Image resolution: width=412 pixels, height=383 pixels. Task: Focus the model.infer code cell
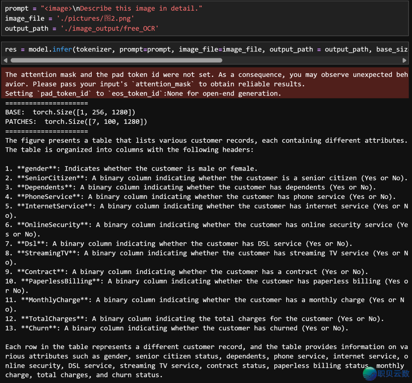tap(191, 50)
